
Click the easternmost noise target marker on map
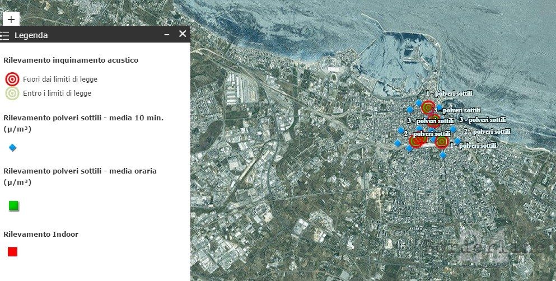coord(442,142)
